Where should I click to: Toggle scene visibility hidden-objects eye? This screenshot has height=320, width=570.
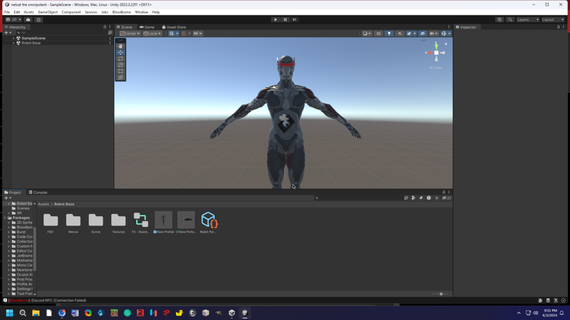pyautogui.click(x=423, y=33)
